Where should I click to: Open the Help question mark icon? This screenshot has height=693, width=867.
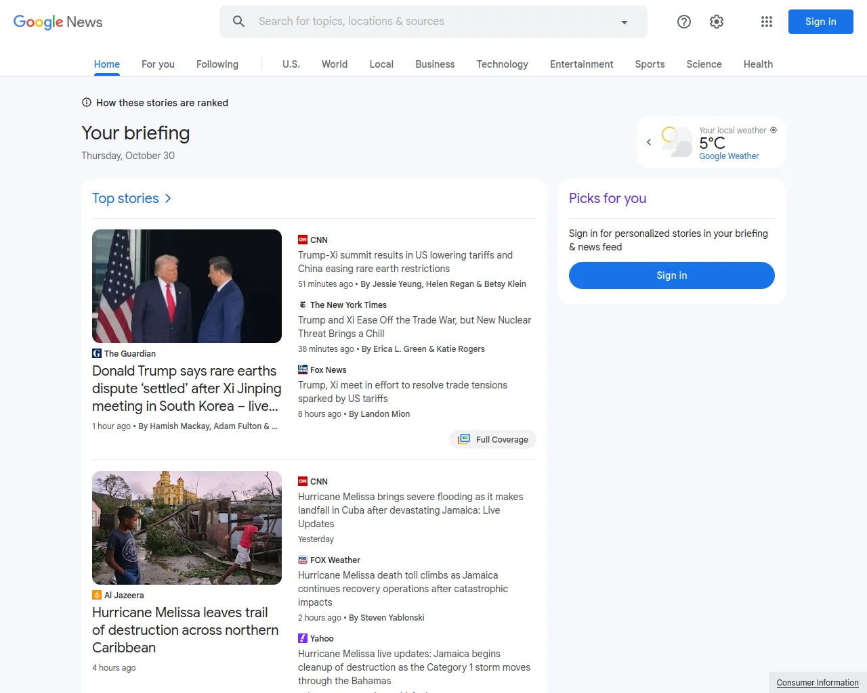click(x=684, y=22)
